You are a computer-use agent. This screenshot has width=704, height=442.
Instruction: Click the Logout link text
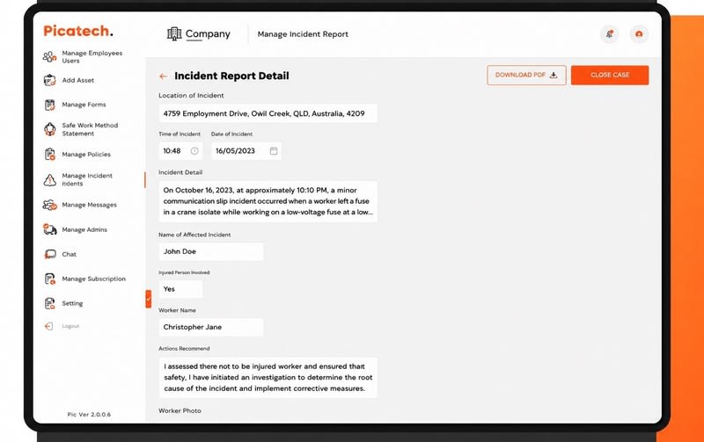pyautogui.click(x=70, y=326)
